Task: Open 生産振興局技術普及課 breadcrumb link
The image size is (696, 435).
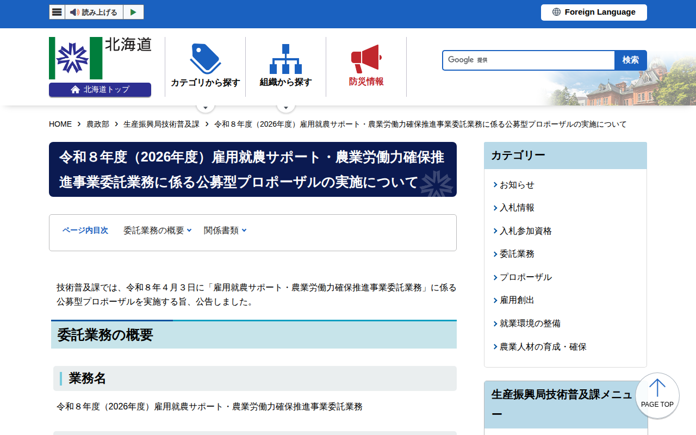Action: coord(161,124)
